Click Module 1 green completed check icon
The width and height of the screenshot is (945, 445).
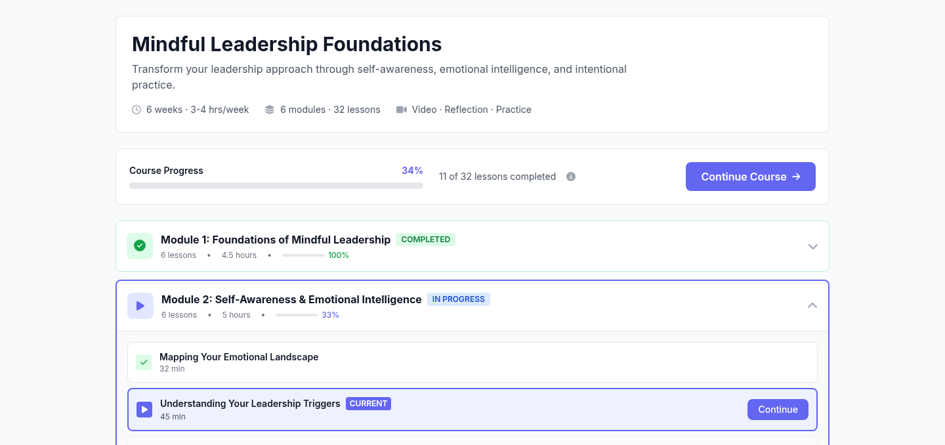[x=140, y=246]
